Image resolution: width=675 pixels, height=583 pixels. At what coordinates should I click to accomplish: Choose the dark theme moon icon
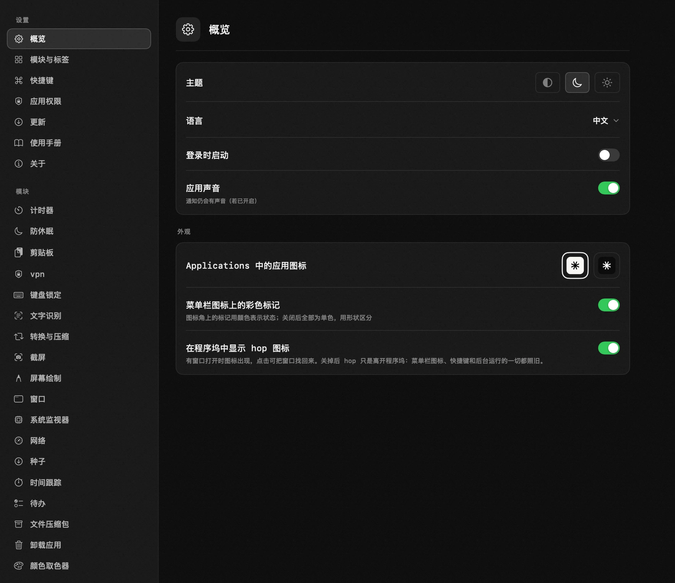[577, 83]
